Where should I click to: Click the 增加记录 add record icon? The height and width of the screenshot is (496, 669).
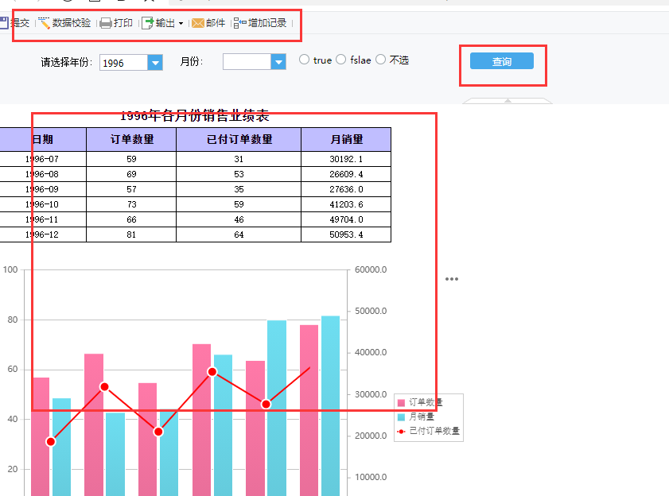click(x=239, y=23)
